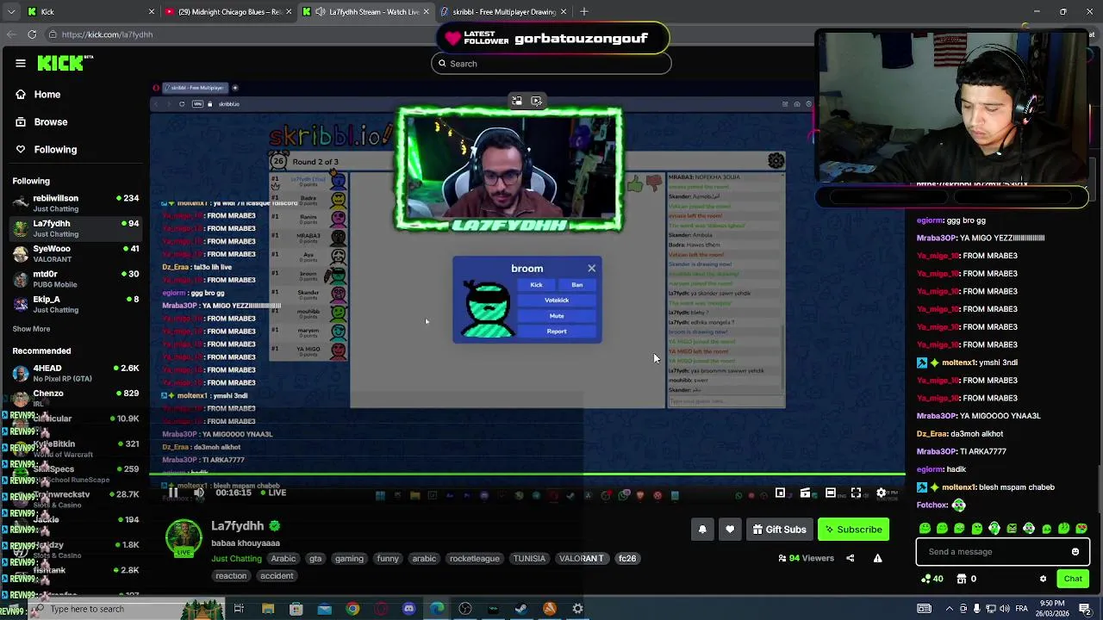Pause the stream video
The width and height of the screenshot is (1103, 620).
point(172,493)
